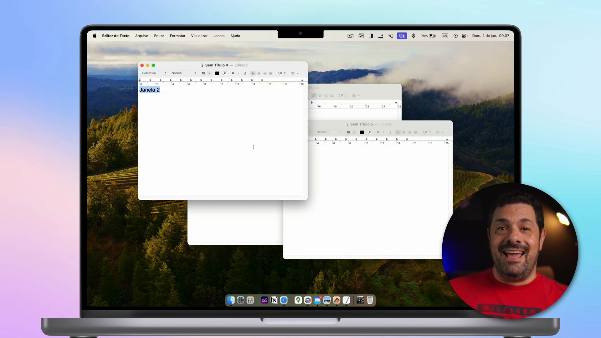Click the right margin marker on Sem Título 4 ruler

(302, 80)
